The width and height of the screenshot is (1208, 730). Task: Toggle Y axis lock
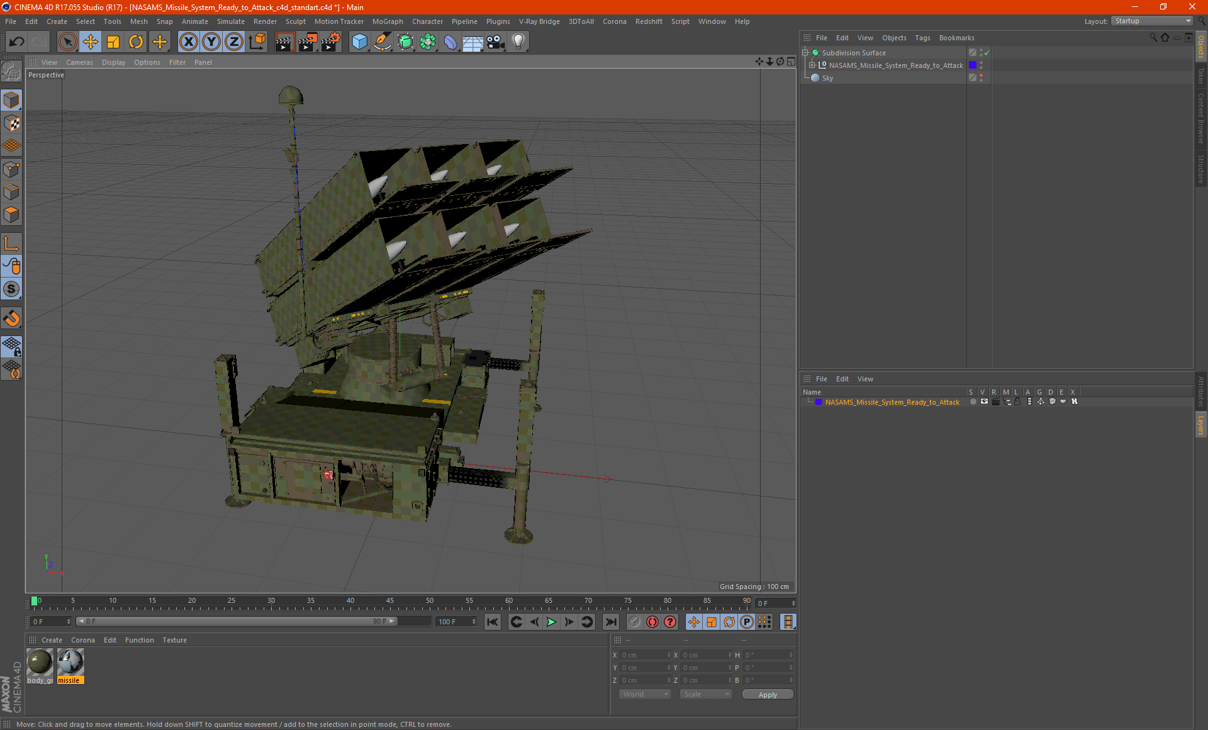[211, 42]
